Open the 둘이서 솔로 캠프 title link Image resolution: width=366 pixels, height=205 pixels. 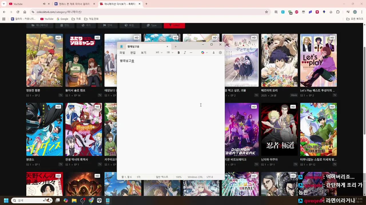75,90
